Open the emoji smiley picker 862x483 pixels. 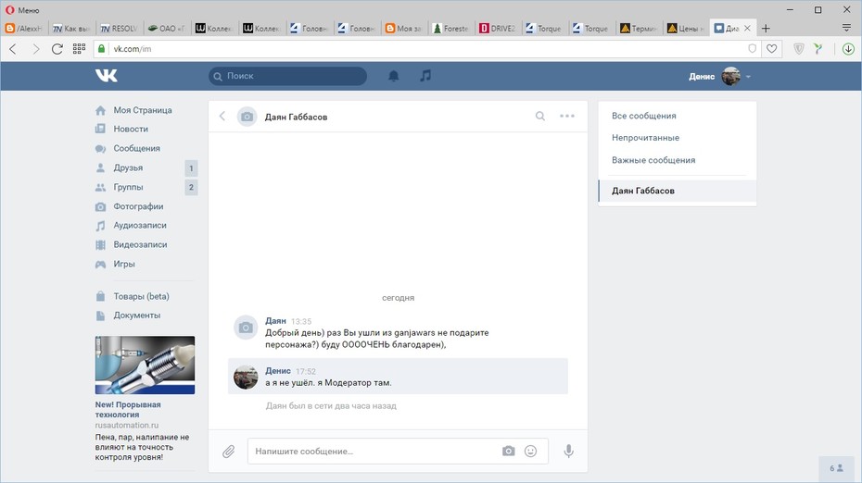[x=530, y=452]
